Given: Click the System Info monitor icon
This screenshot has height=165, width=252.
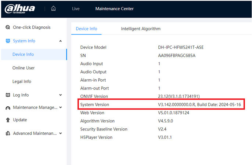Looking at the screenshot, I should [8, 41].
